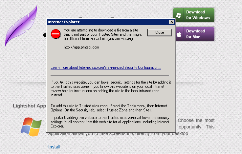The image size is (242, 154).
Task: Click the "If you trust this website" paragraph
Action: tap(111, 88)
